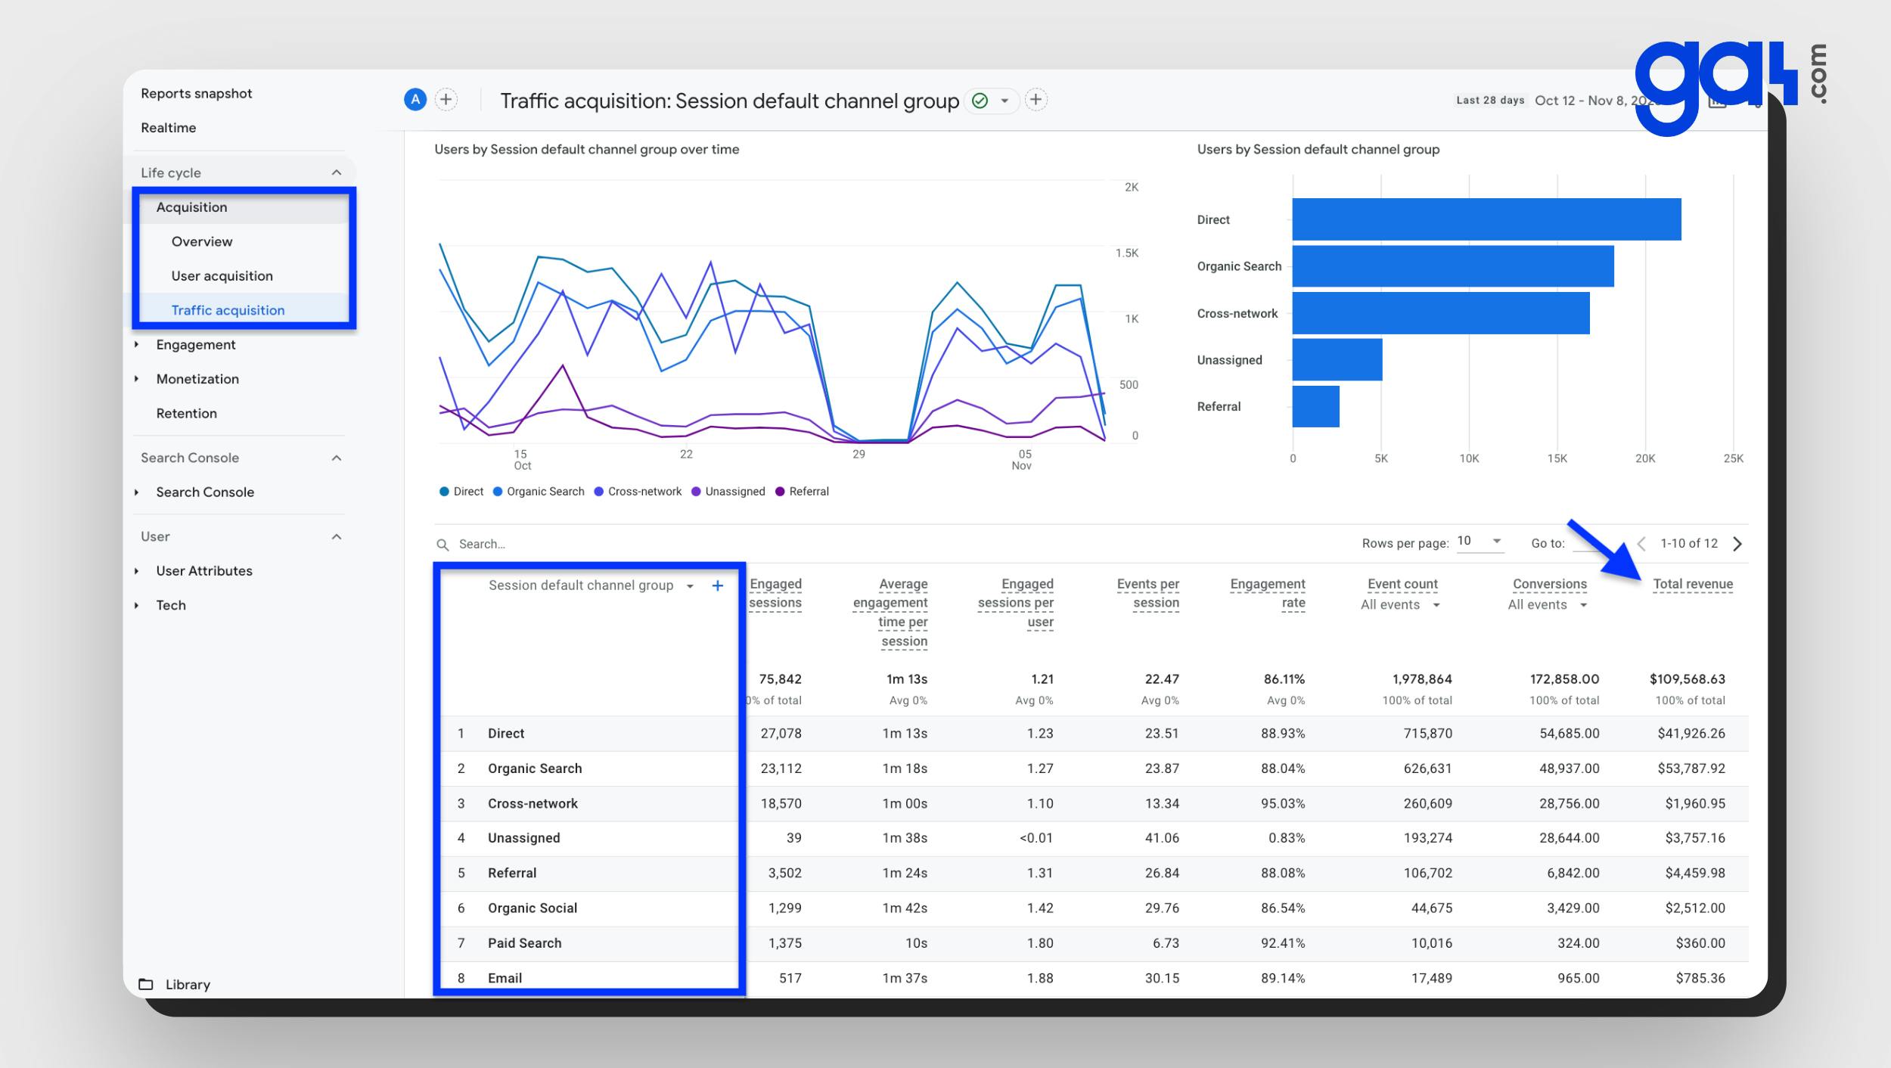The image size is (1891, 1068).
Task: Sort by the Conversions column
Action: point(1550,584)
